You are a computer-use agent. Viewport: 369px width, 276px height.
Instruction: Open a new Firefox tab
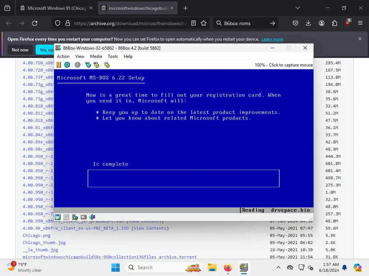pos(186,8)
